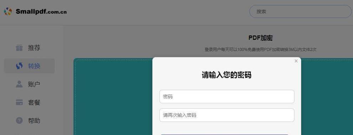Click the person icon beside 账户

pyautogui.click(x=19, y=84)
